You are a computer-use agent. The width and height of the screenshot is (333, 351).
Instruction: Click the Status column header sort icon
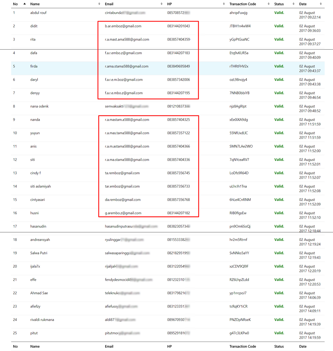pyautogui.click(x=294, y=4)
